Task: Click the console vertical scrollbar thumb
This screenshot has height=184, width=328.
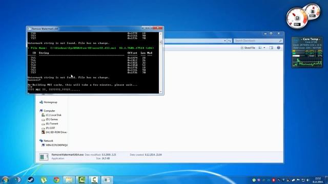Action: point(161,42)
